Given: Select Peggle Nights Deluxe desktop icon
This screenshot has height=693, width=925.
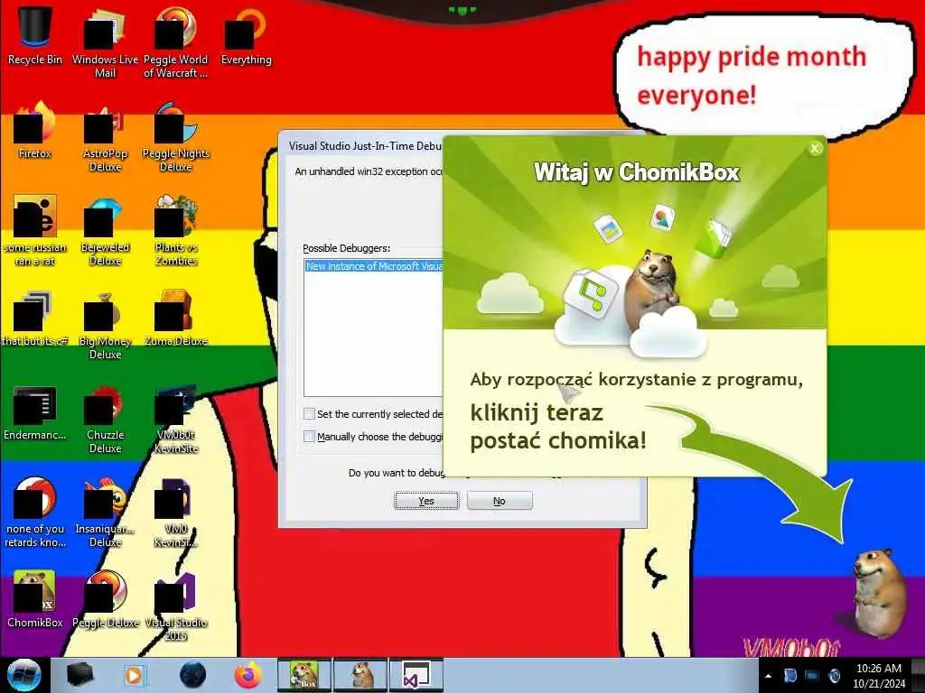Looking at the screenshot, I should 176,137.
